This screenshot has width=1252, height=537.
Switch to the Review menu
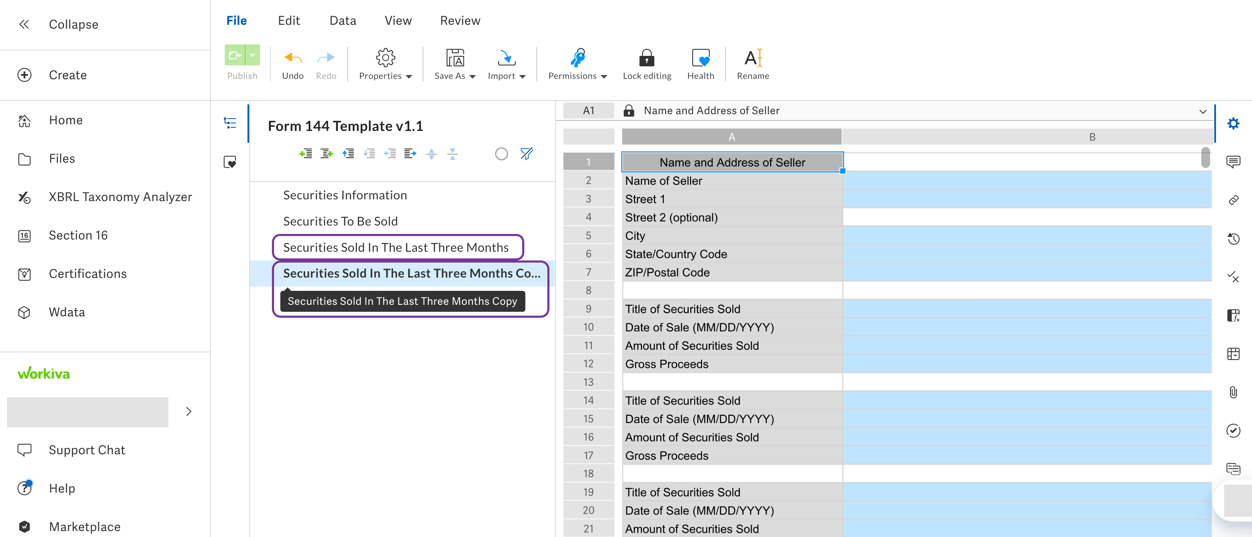click(460, 21)
